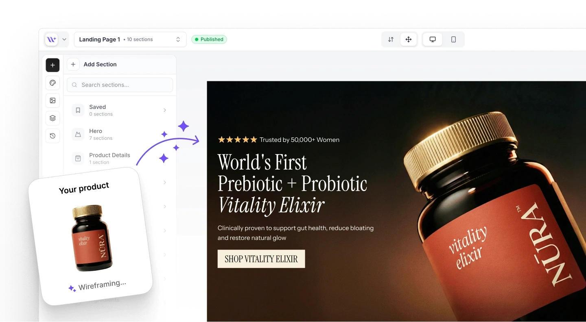Expand the Saved sections category
This screenshot has height=322, width=586.
click(120, 110)
